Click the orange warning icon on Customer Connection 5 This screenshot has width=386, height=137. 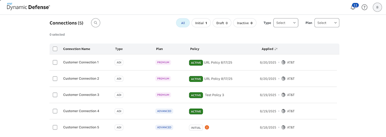click(207, 128)
